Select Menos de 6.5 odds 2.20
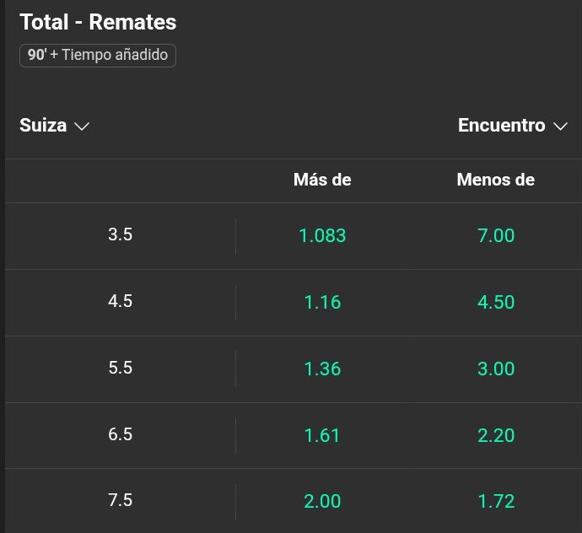Screen dimensions: 582x533 point(495,435)
